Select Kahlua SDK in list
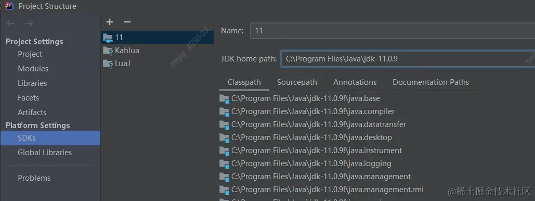 click(158, 51)
